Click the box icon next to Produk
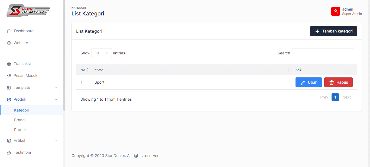This screenshot has height=167, width=370. coord(9,100)
